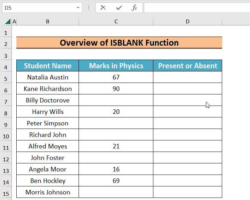
Task: Expand the Name Box dropdown arrow
Action: (x=78, y=8)
